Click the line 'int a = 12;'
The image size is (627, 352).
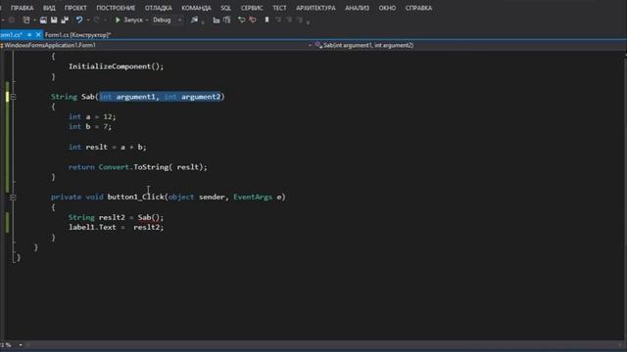92,117
